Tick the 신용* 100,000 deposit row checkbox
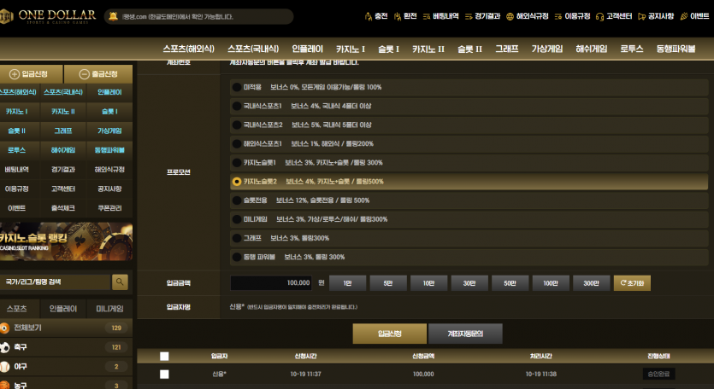Viewport: 714px width, 389px height. 164,374
